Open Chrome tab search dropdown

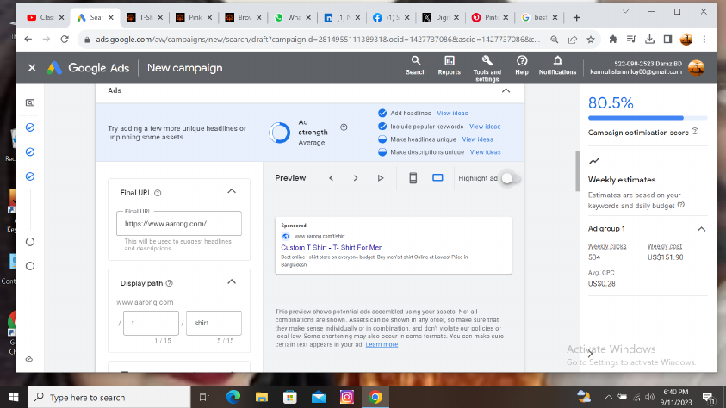pyautogui.click(x=625, y=11)
